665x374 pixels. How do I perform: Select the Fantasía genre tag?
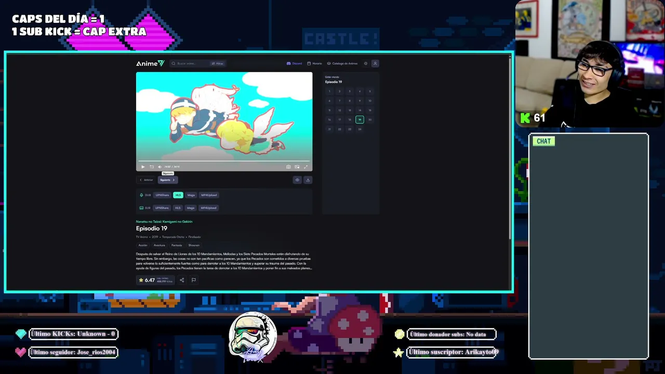click(x=177, y=245)
